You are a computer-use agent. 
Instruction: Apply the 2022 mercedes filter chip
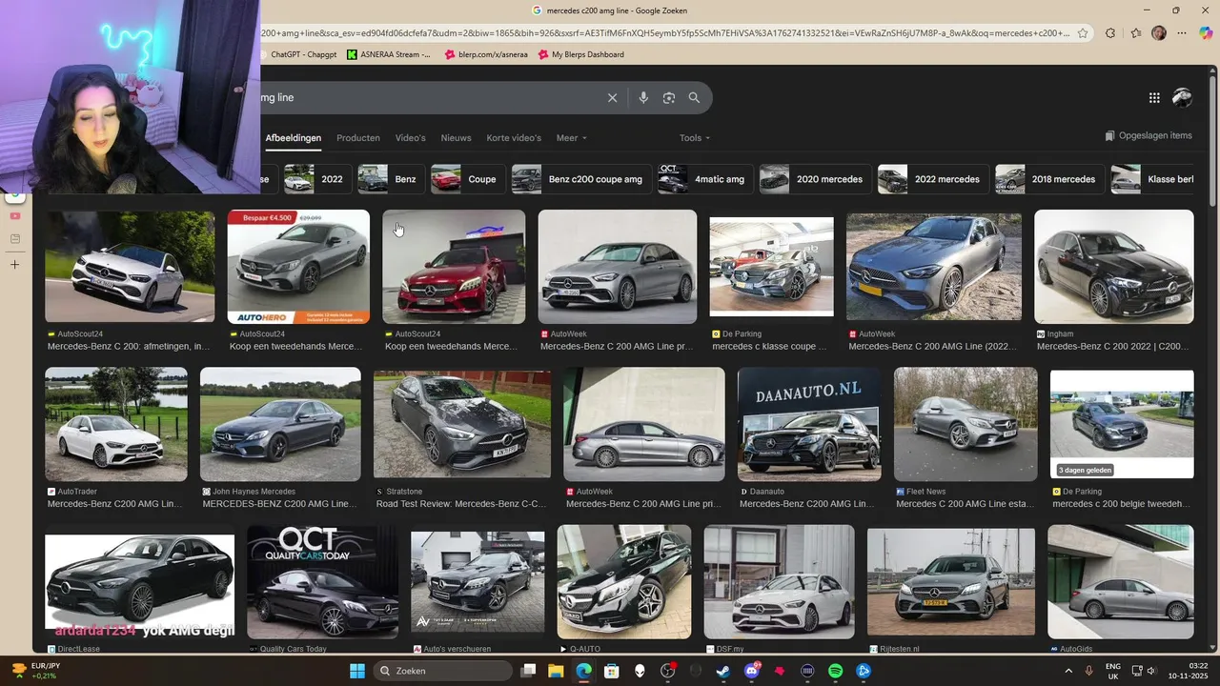(x=933, y=179)
